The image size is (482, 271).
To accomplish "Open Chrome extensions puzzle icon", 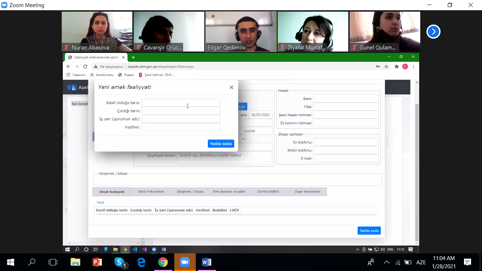I will point(397,66).
